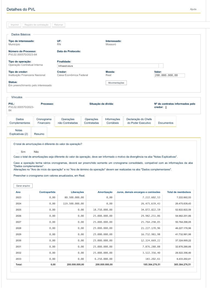This screenshot has height=288, width=210.
Task: Click the Detalhes do PVL heading
Action: 21,9
